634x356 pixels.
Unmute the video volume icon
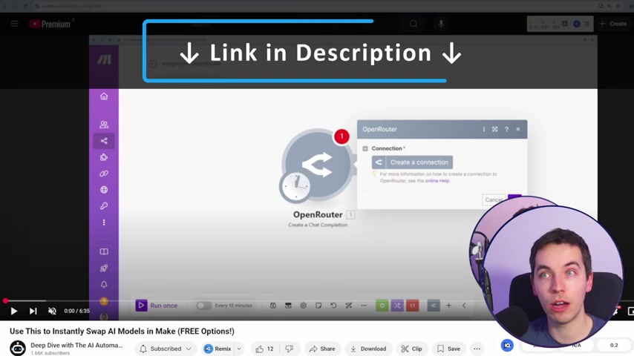[52, 311]
